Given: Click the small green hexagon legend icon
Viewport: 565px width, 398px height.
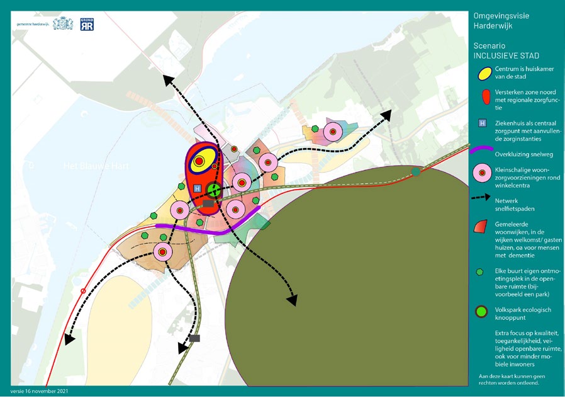Looking at the screenshot, I should [483, 271].
